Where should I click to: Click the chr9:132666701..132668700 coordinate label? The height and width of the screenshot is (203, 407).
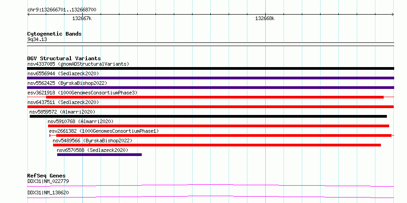tap(62, 10)
